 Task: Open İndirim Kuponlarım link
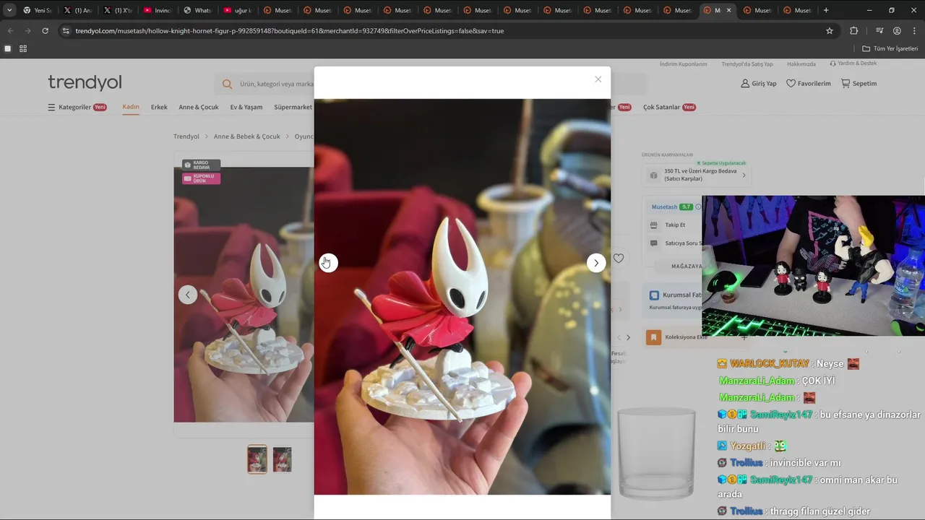click(x=683, y=64)
